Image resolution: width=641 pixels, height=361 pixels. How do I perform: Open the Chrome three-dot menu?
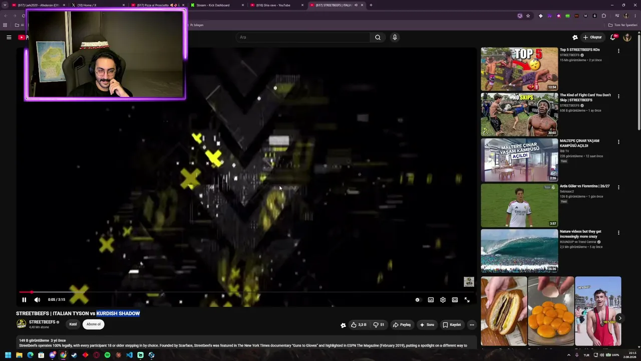(635, 16)
